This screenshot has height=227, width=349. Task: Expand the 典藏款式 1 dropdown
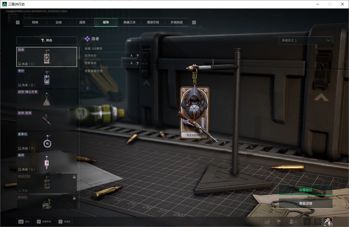tap(305, 40)
